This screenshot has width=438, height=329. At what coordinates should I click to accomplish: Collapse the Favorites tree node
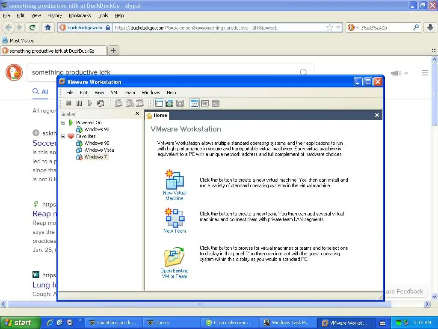(x=63, y=136)
